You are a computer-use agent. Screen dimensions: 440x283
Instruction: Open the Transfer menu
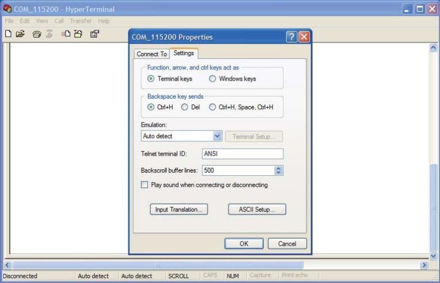[81, 21]
